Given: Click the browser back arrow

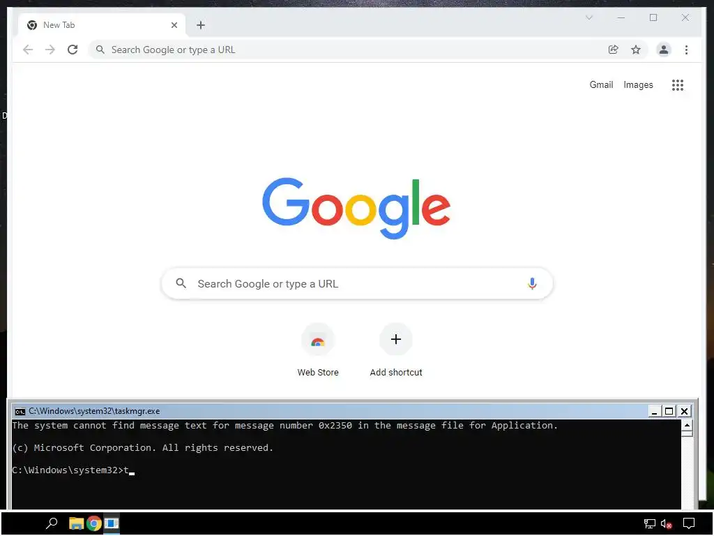Looking at the screenshot, I should [x=28, y=50].
